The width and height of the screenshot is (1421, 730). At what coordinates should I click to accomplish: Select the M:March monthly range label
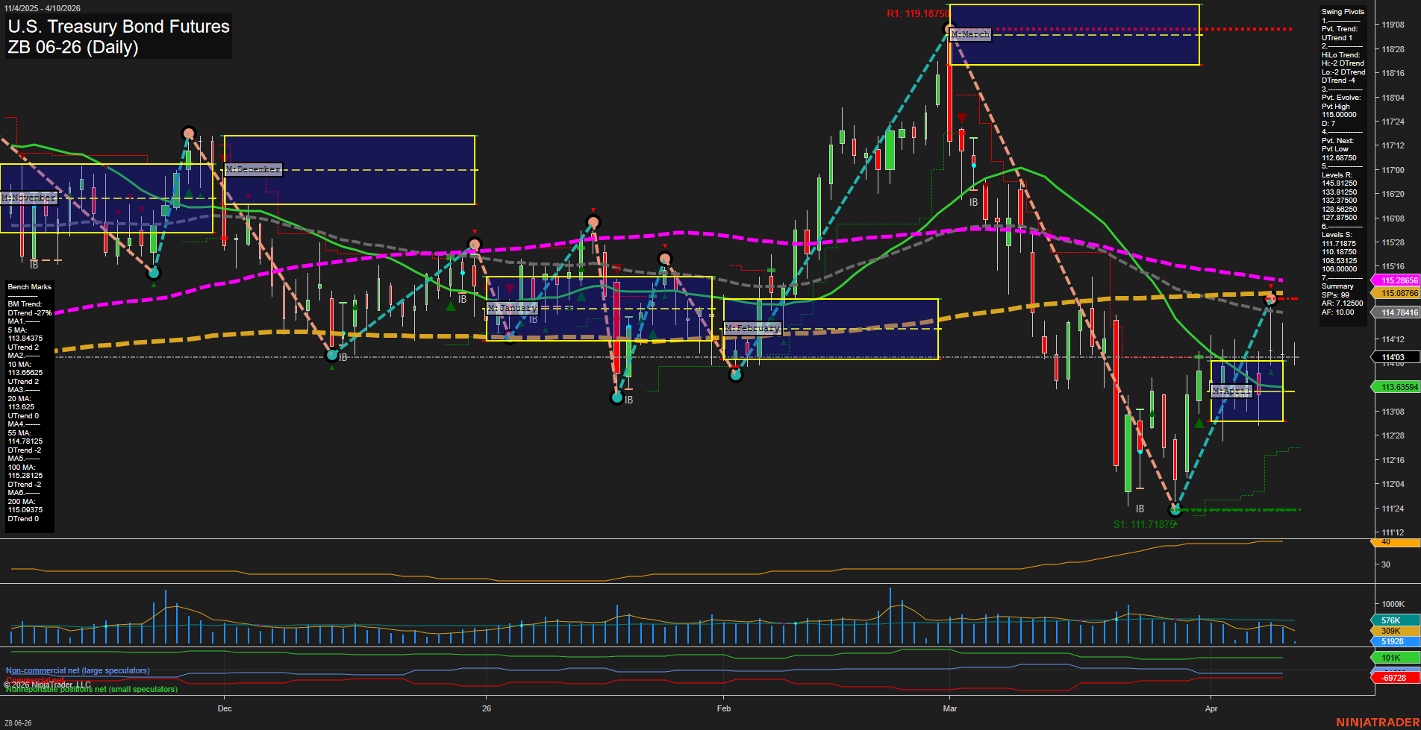[970, 35]
